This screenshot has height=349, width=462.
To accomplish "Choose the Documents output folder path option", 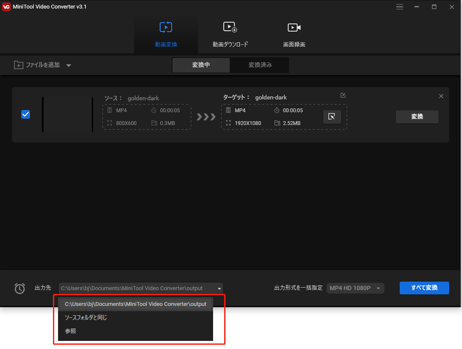I will (135, 304).
